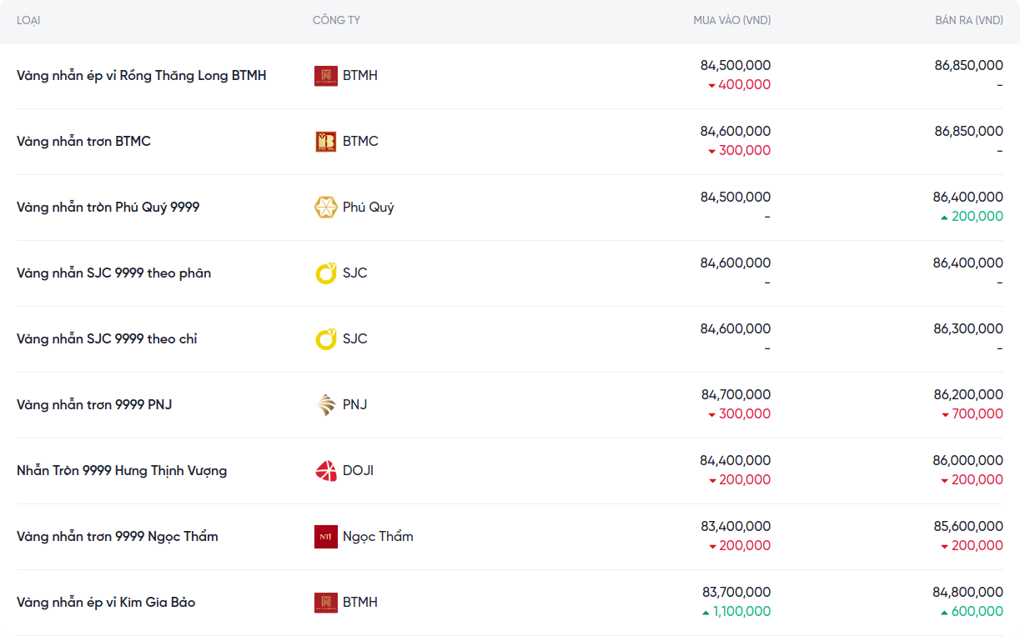Screen dimensions: 1020x636
Task: Click the PNJ company logo
Action: (325, 405)
